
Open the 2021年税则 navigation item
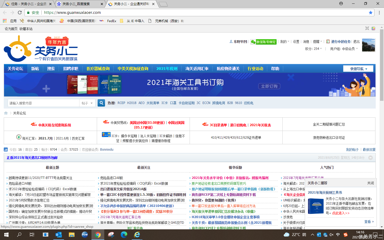tap(167, 69)
